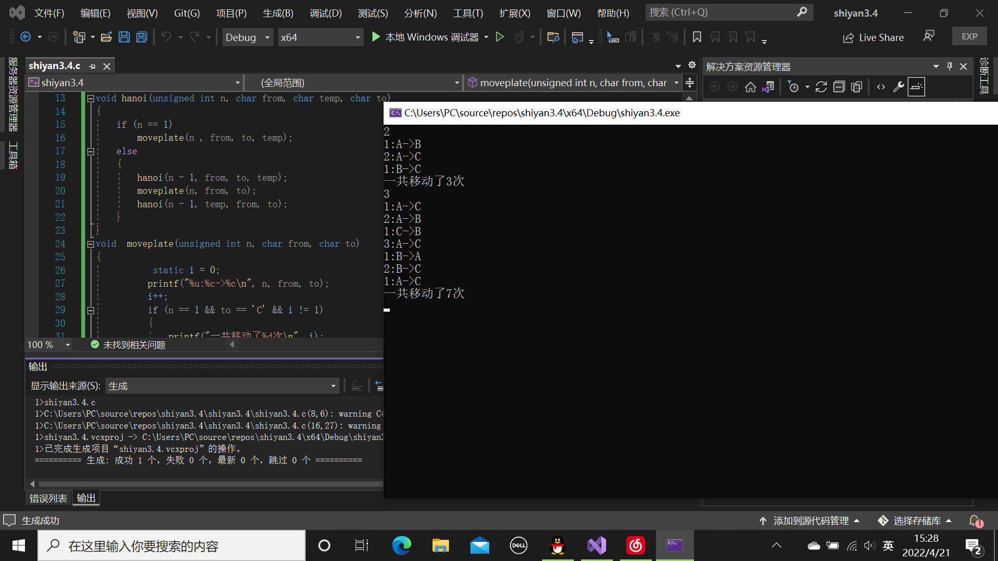998x561 pixels.
Task: Click Start Without Debugging hollow play icon
Action: [x=500, y=37]
